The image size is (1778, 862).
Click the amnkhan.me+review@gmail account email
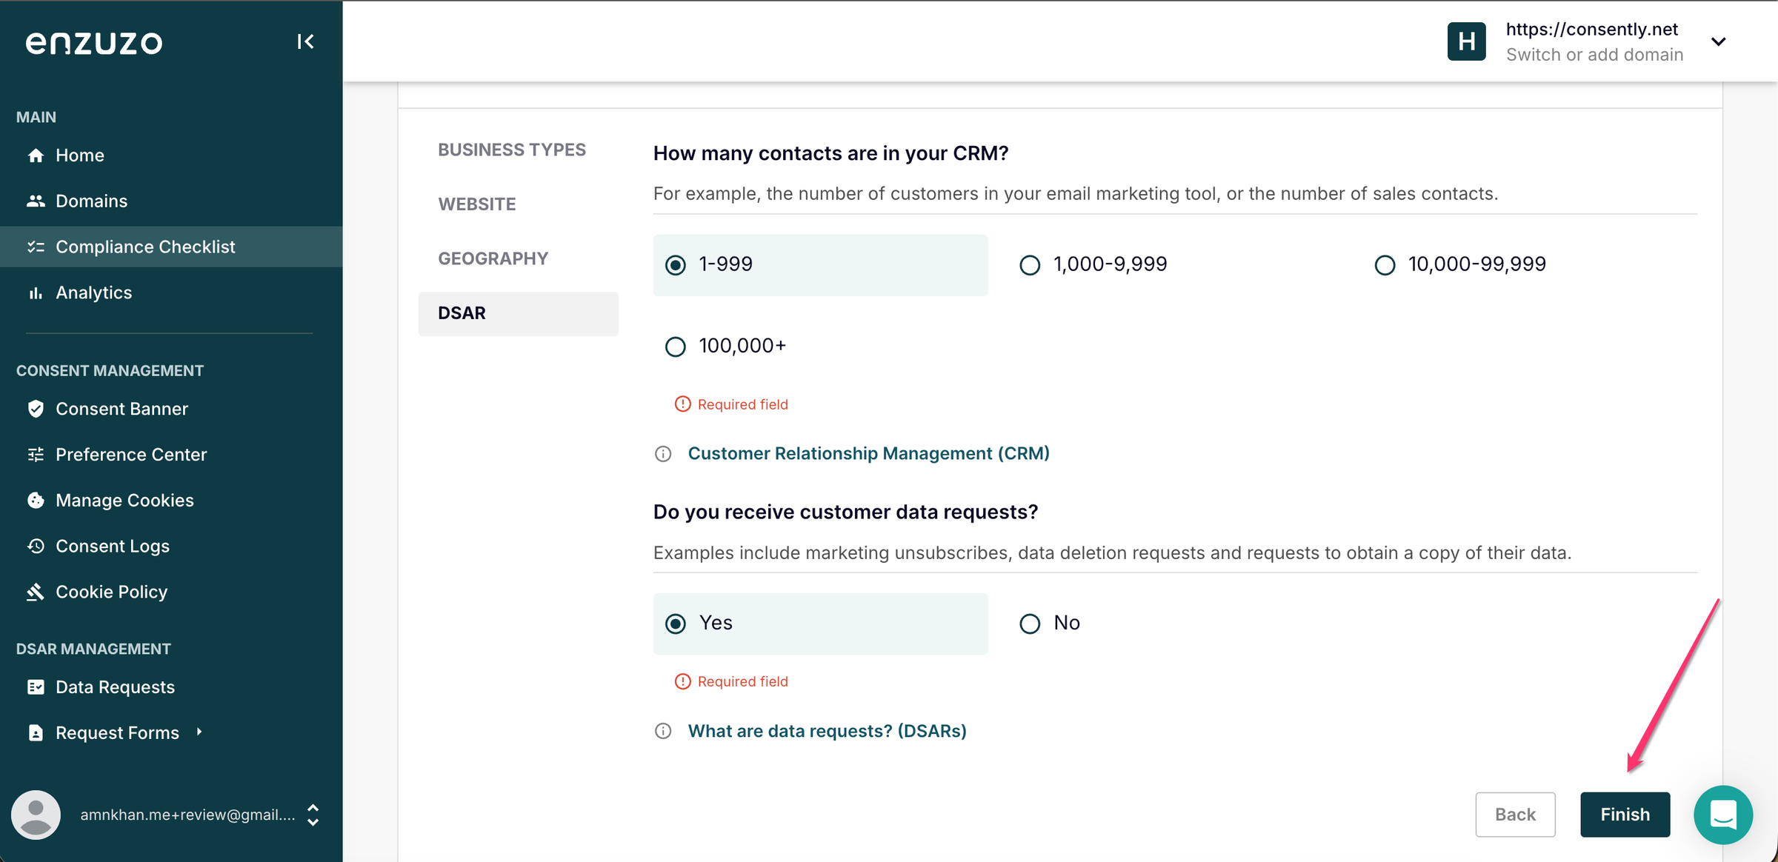tap(187, 815)
